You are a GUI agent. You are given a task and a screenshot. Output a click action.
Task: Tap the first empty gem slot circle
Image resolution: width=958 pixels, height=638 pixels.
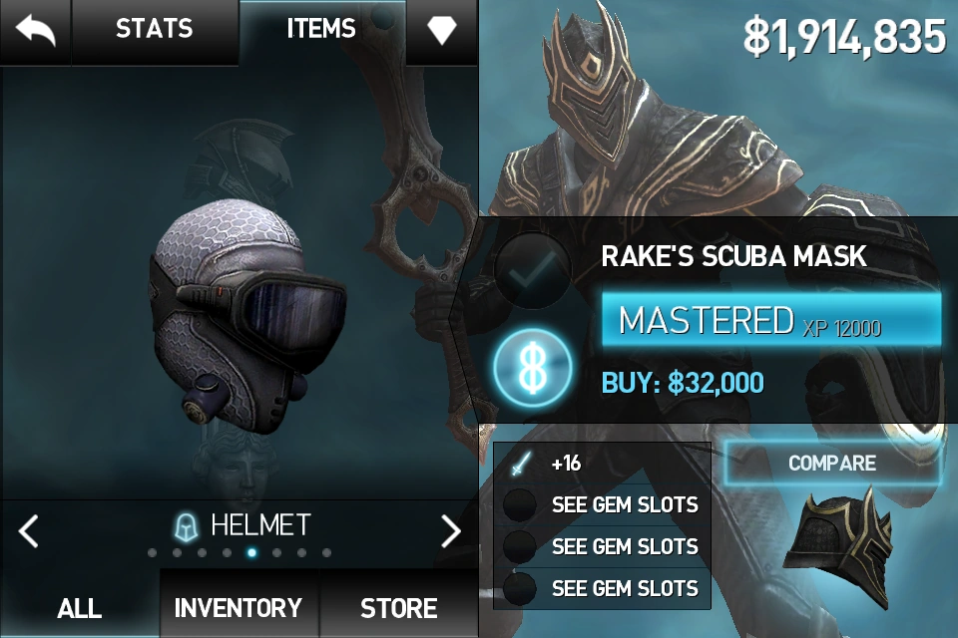(519, 504)
